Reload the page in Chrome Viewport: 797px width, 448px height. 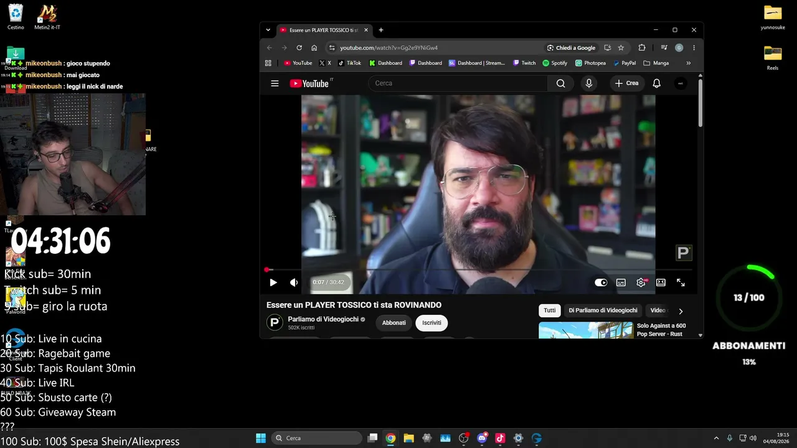point(299,48)
